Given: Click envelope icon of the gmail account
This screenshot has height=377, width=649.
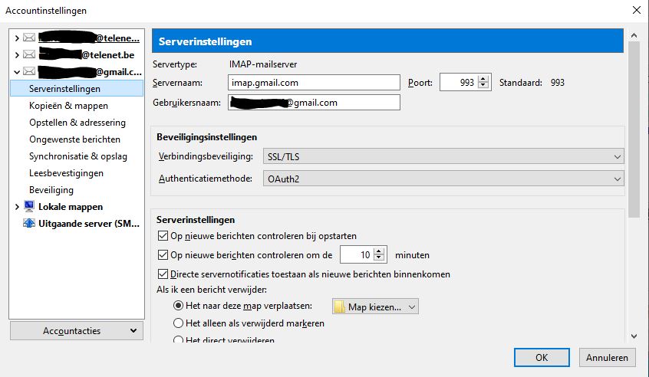Looking at the screenshot, I should point(29,71).
